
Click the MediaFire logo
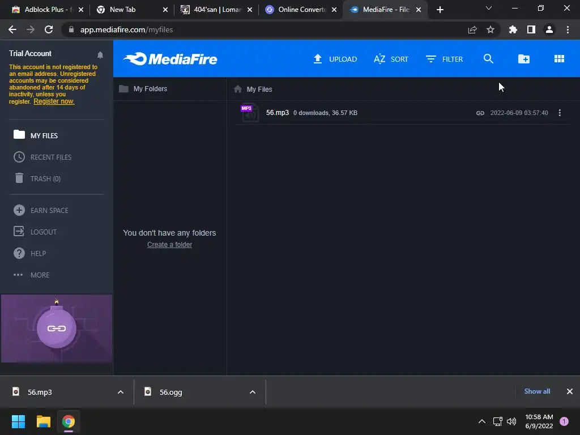tap(170, 59)
